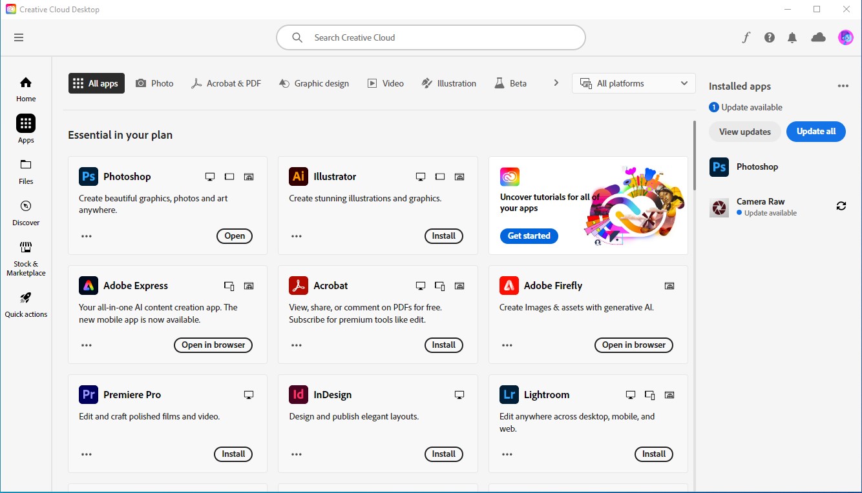The image size is (862, 493).
Task: Open Photoshop with the Open button
Action: point(235,236)
